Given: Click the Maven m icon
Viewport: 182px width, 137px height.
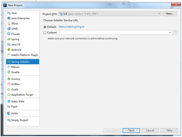Looking at the screenshot, I should tap(9, 67).
